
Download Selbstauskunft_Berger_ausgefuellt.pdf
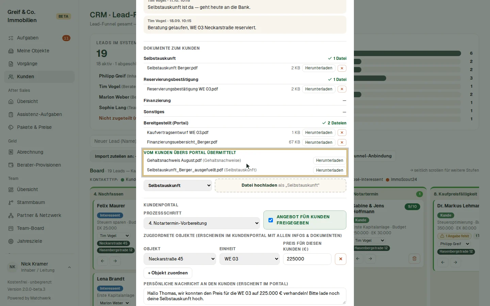pos(329,170)
